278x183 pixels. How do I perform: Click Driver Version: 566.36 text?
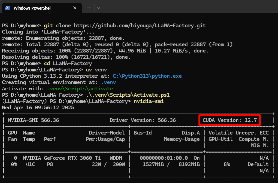pyautogui.click(x=143, y=121)
